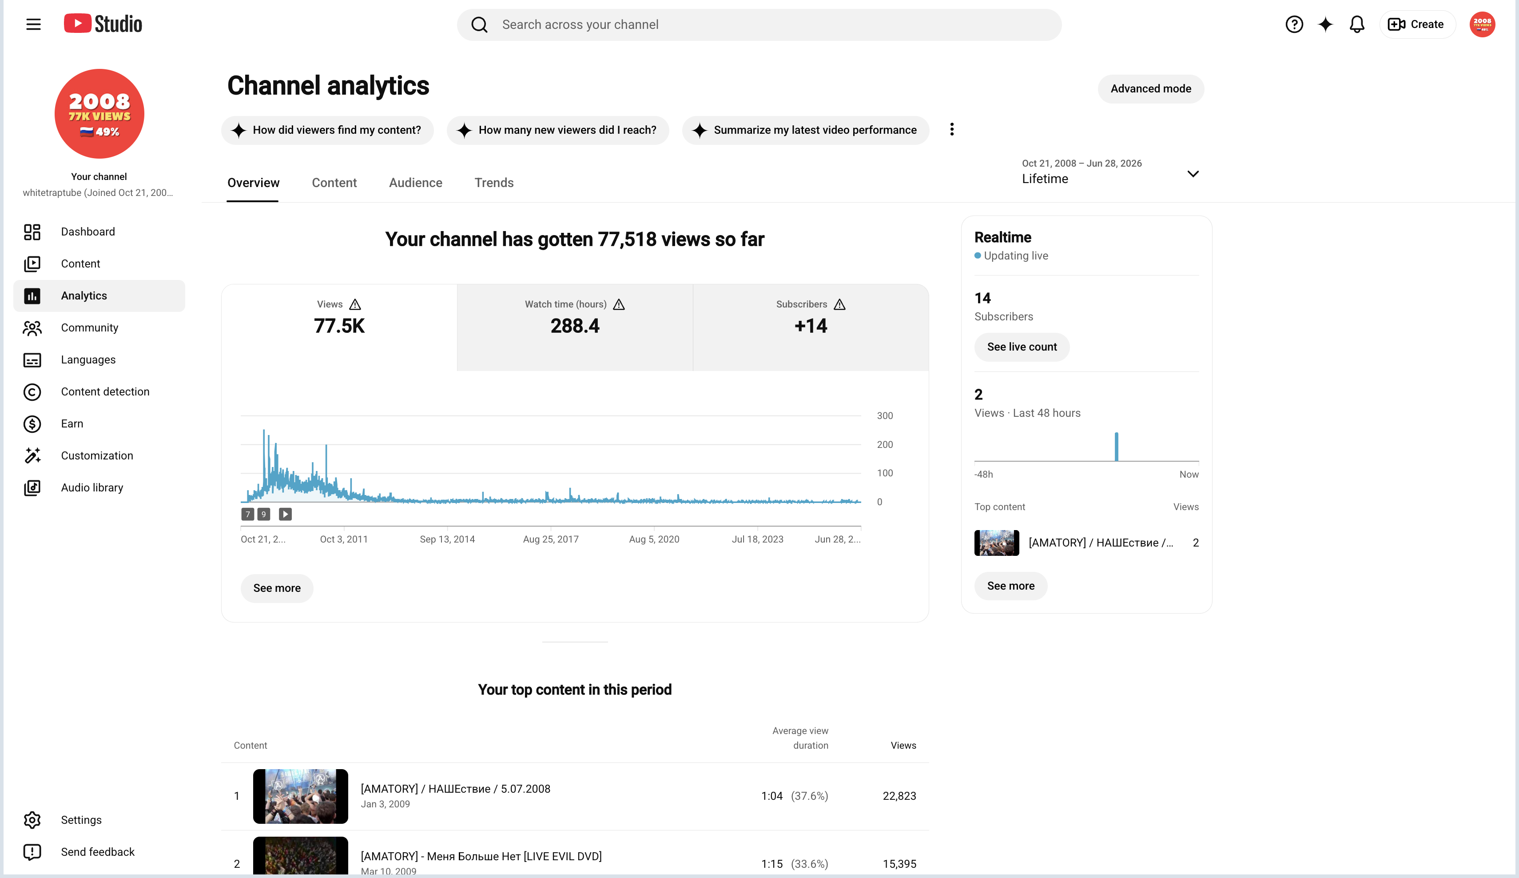The height and width of the screenshot is (878, 1519).
Task: Open Earn in the sidebar
Action: (99, 423)
